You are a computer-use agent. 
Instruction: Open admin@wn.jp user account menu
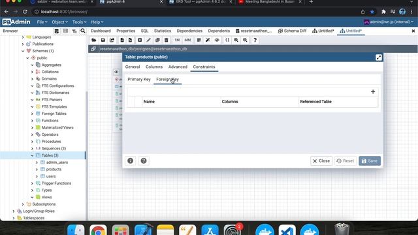(389, 22)
